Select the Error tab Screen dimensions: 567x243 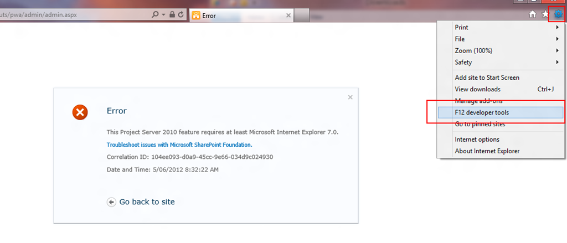[241, 15]
